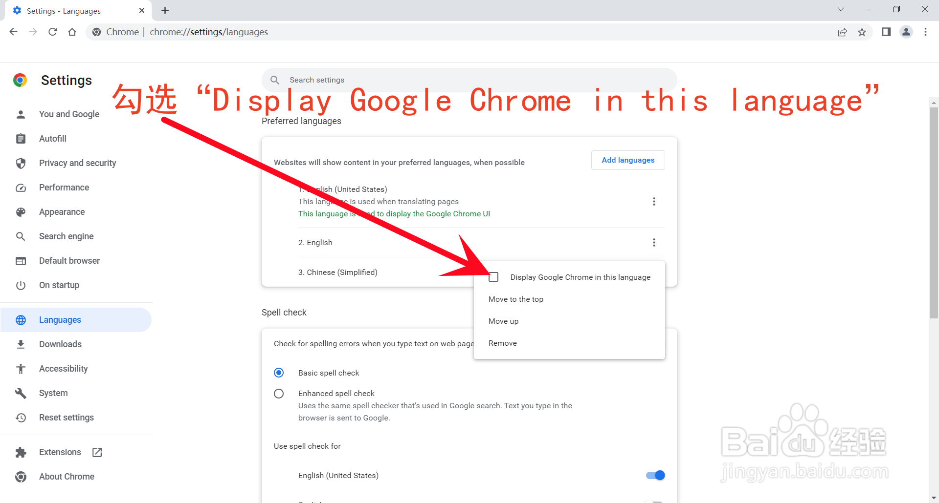
Task: Reload the current page
Action: pos(53,32)
